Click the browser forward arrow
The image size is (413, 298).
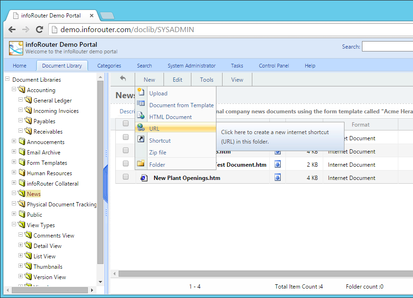click(x=26, y=29)
